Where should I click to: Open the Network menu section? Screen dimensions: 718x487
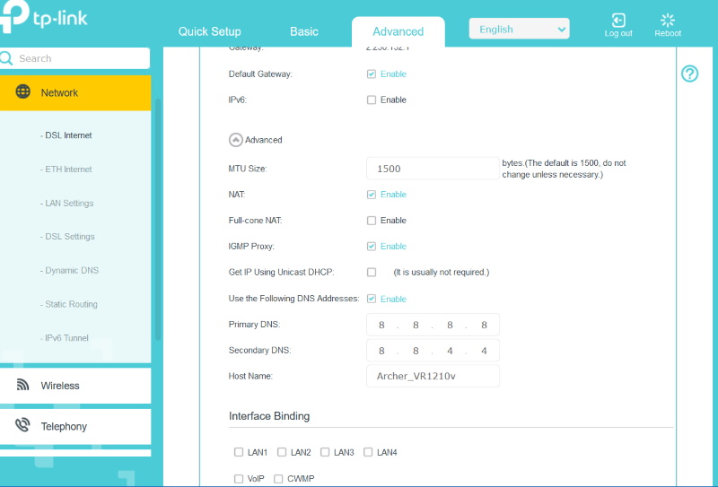point(75,93)
